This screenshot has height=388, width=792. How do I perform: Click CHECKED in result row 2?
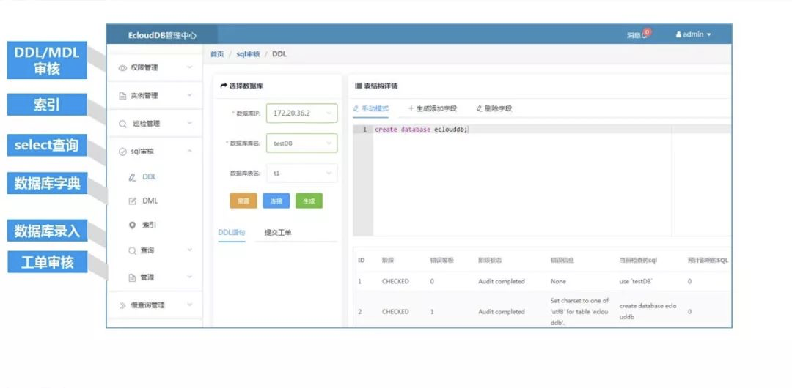[x=395, y=312]
